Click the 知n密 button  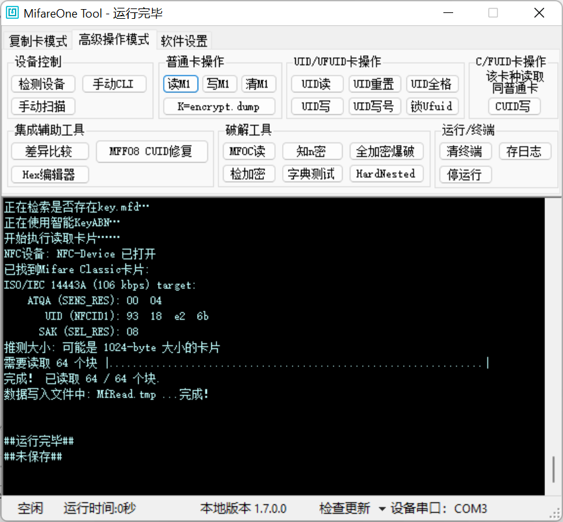coord(312,151)
